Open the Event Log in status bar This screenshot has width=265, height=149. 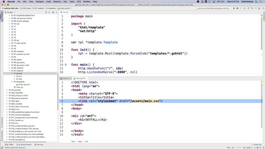[x=256, y=144]
